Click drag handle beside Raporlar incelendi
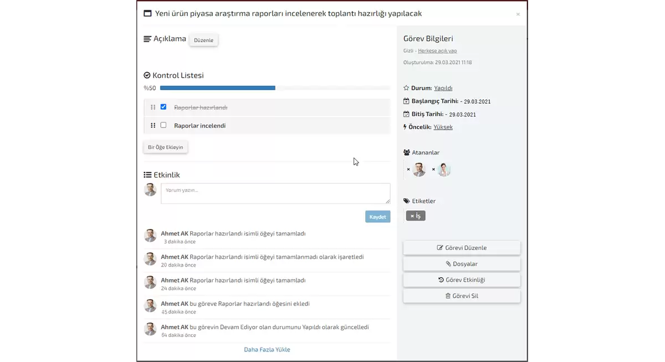Viewport: 665px width, 362px height. click(x=153, y=126)
